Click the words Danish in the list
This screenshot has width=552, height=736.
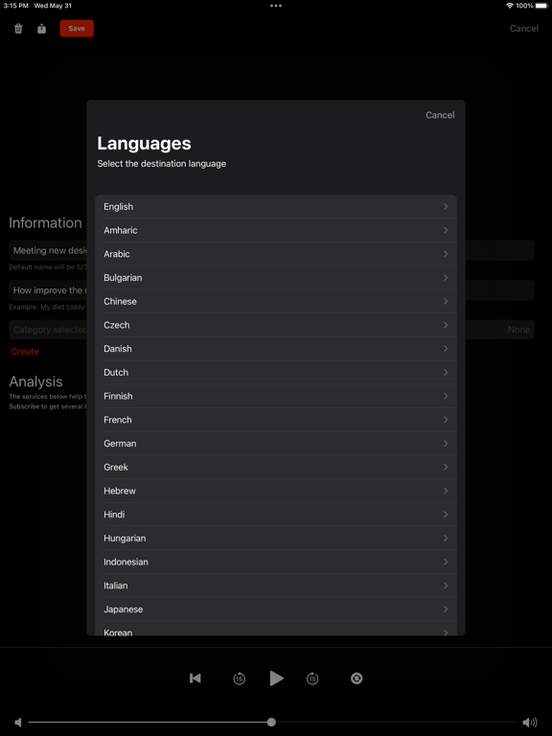[118, 349]
